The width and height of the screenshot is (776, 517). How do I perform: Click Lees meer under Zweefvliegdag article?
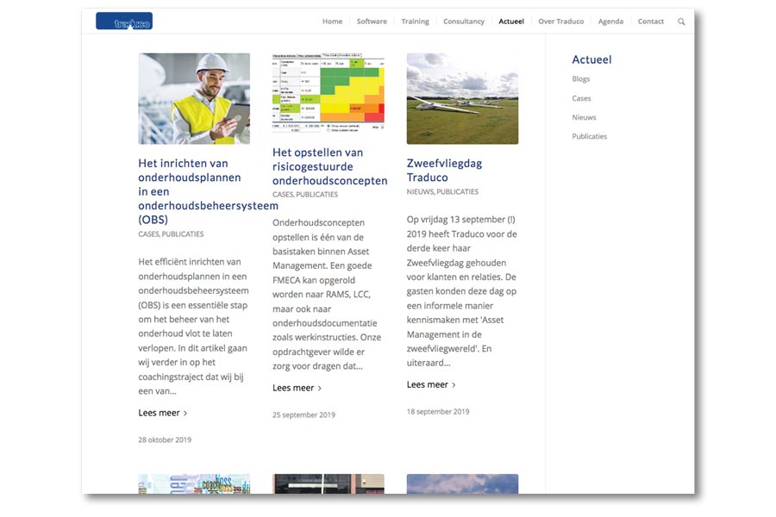click(x=431, y=384)
